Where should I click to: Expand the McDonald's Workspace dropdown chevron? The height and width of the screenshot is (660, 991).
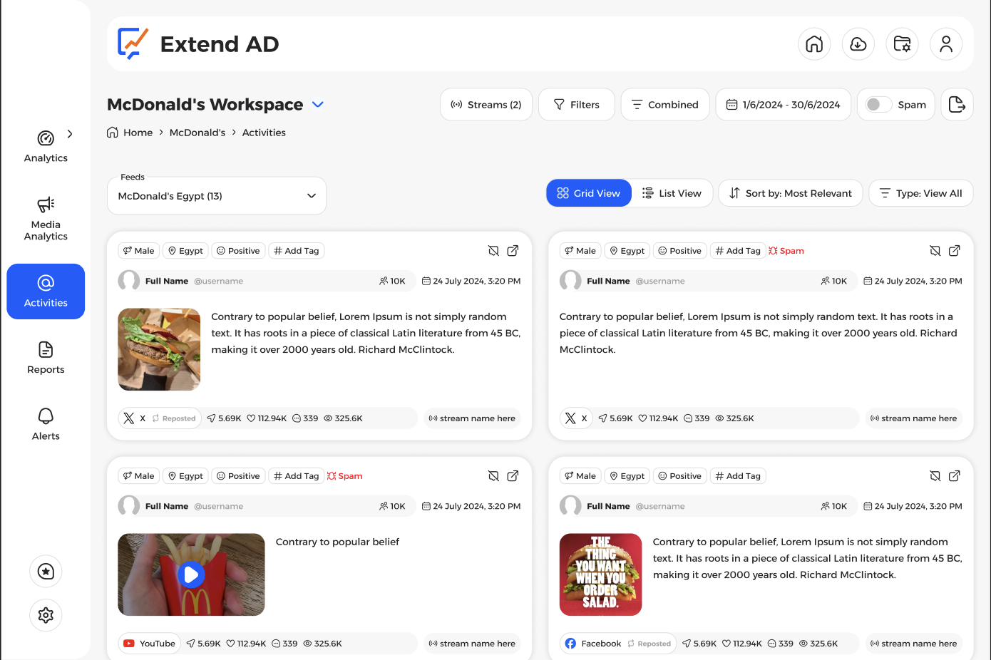(x=318, y=105)
